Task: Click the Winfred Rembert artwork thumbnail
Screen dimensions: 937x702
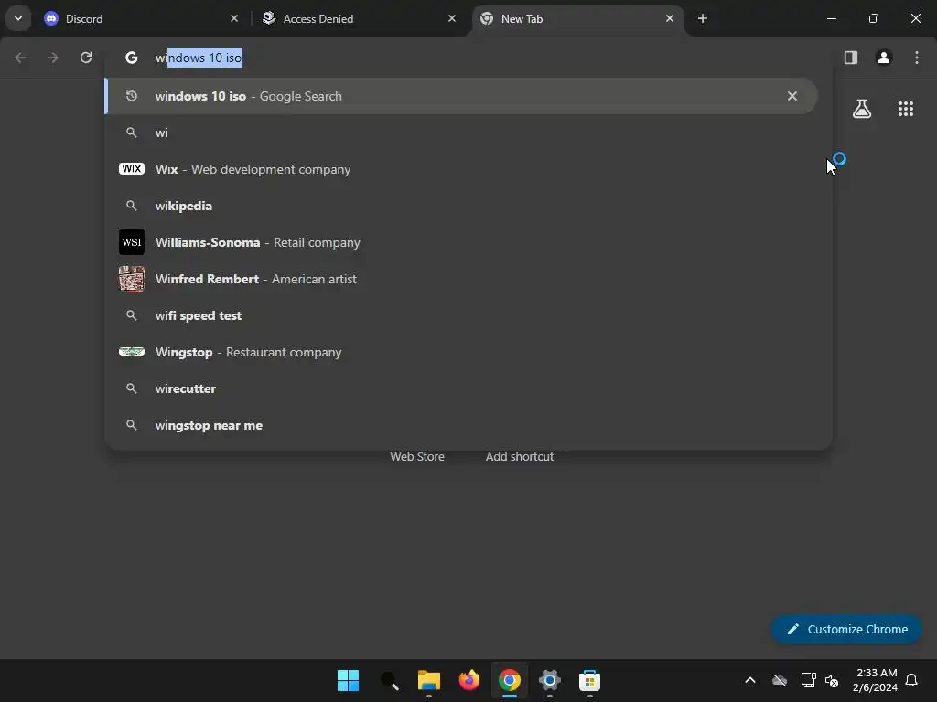Action: point(132,279)
